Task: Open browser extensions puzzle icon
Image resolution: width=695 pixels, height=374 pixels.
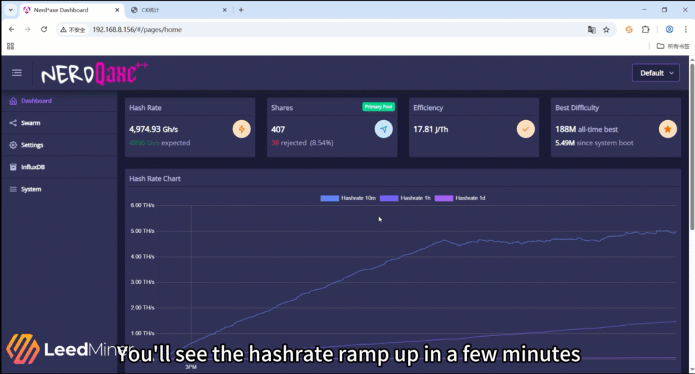Action: coord(646,30)
